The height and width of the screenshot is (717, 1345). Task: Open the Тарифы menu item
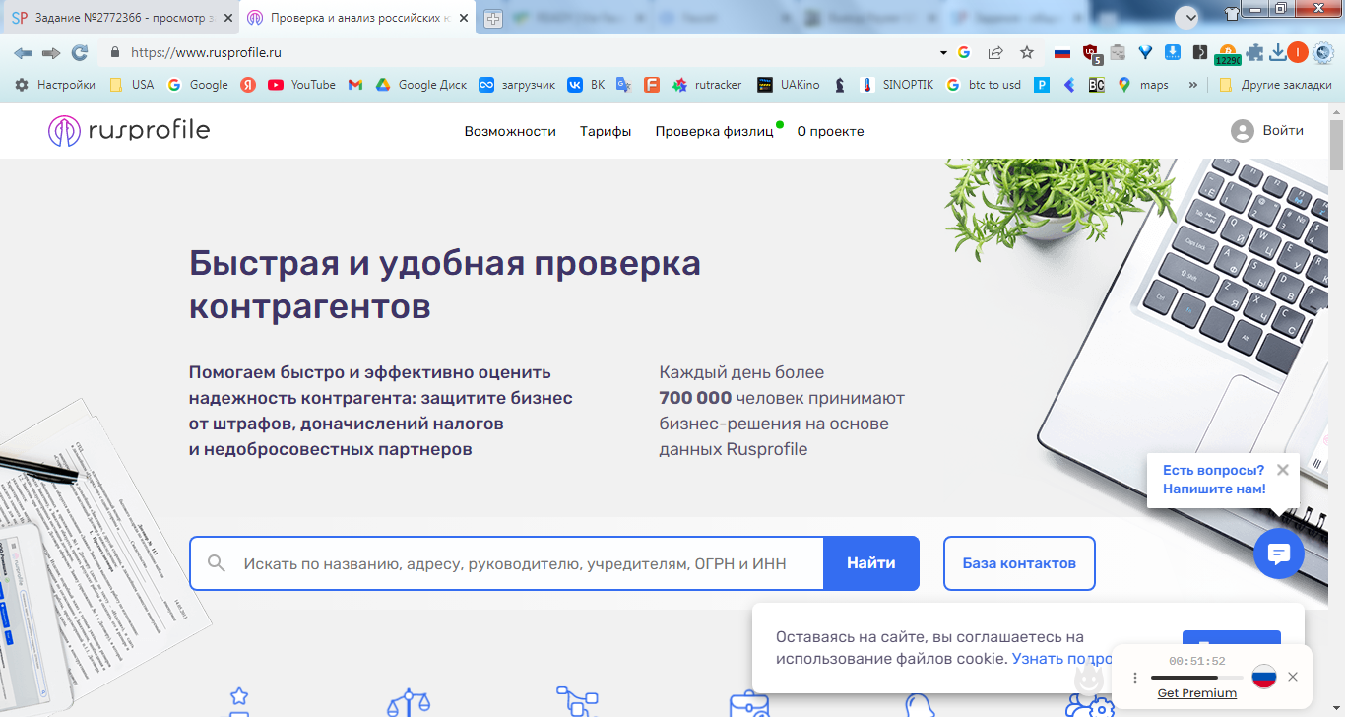[x=606, y=131]
